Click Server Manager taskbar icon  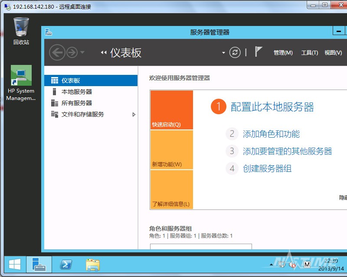coord(39,264)
